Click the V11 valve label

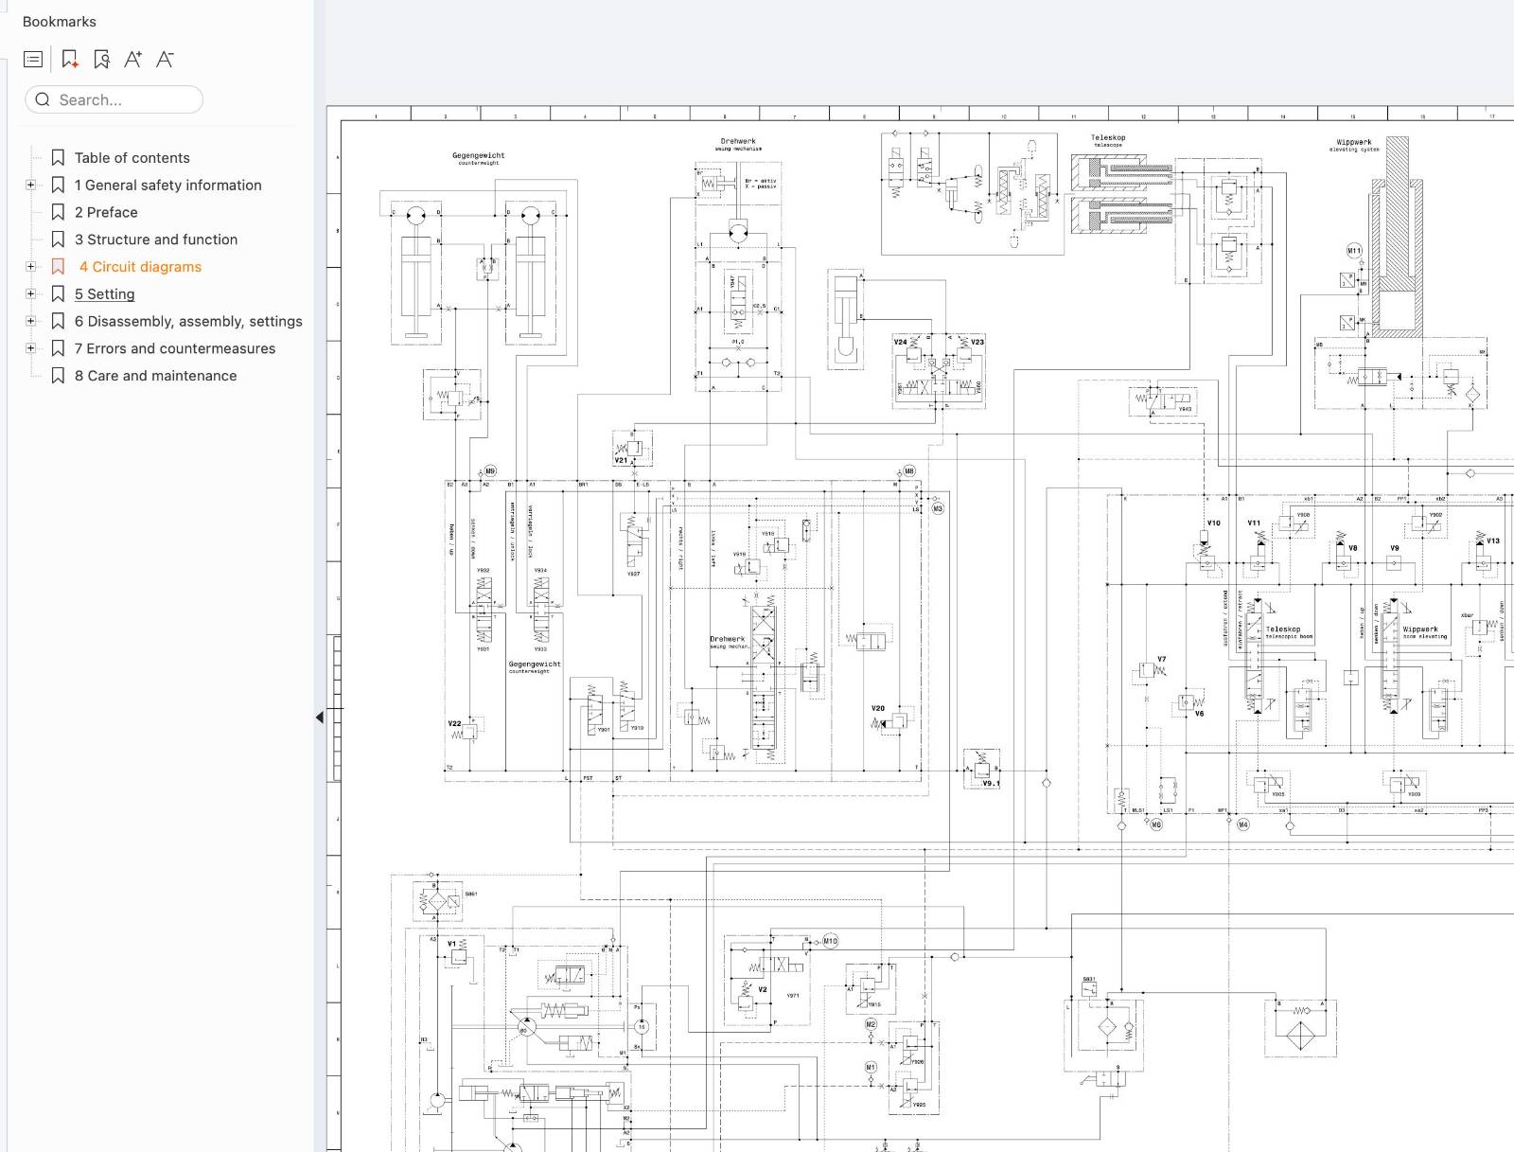click(1254, 523)
